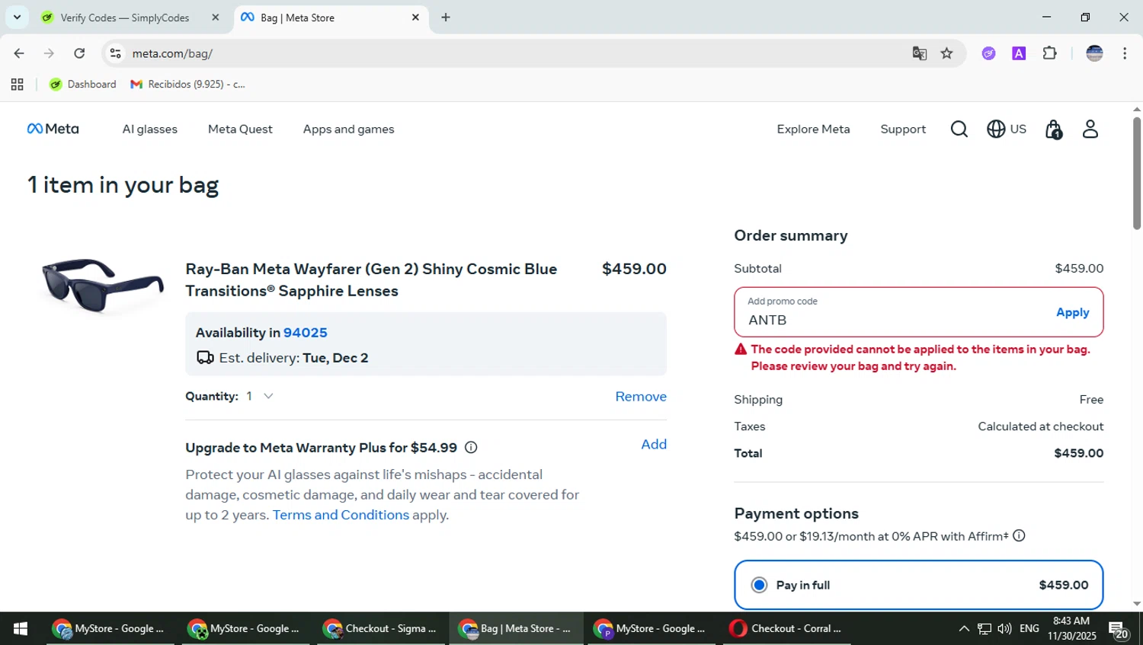This screenshot has height=645, width=1143.
Task: Open the purple A extension icon
Action: pos(1019,53)
